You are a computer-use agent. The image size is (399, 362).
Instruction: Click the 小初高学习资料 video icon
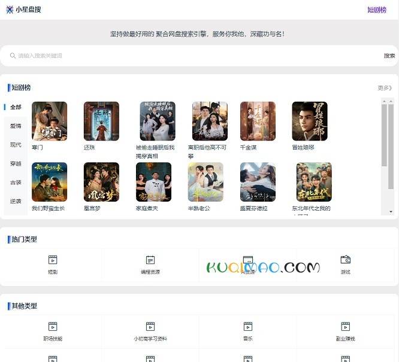[x=150, y=327]
